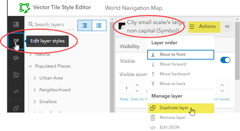Click the city symbol layer thumbnail
Image resolution: width=240 pixels, height=131 pixels.
point(122,26)
